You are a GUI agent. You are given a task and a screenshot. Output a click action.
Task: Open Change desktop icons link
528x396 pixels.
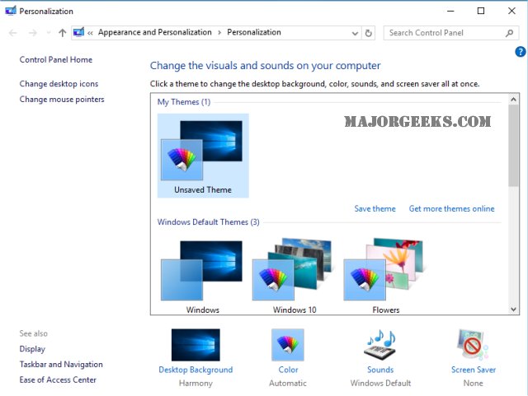(59, 84)
